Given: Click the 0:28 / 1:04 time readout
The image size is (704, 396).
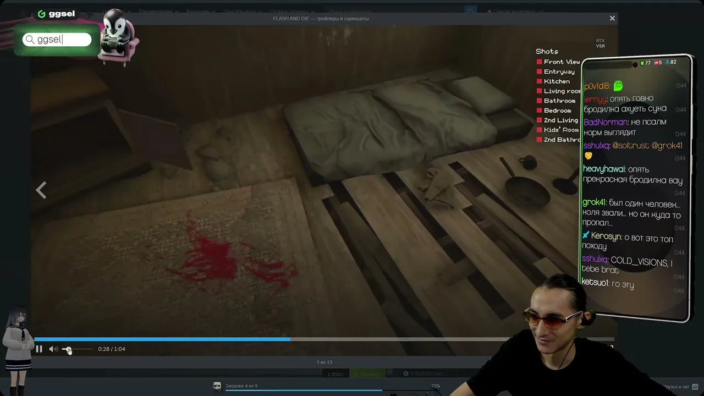Looking at the screenshot, I should (112, 349).
